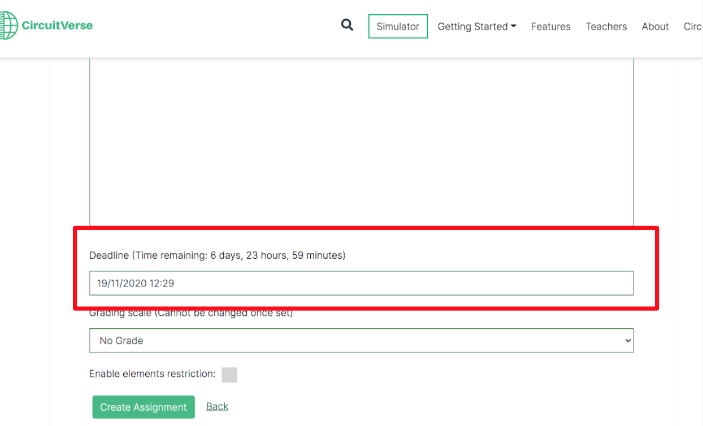Click the Deadline date field showing 19/11/2020

click(x=361, y=283)
